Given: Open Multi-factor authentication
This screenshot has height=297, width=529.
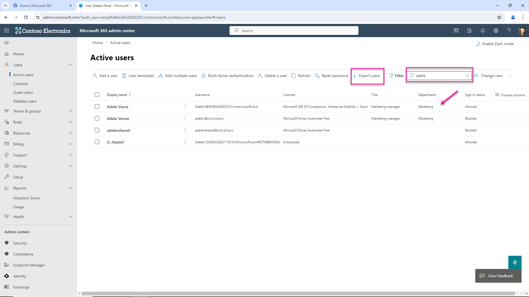Looking at the screenshot, I should coord(228,76).
